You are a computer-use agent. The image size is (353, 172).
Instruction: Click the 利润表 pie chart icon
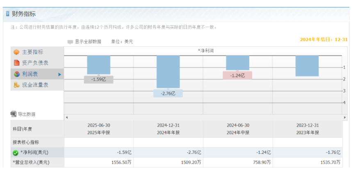[17, 74]
